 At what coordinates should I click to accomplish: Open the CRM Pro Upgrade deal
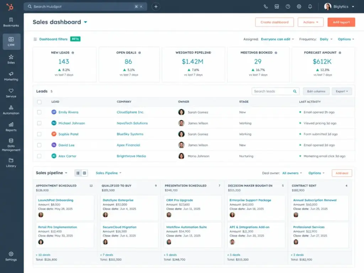click(180, 200)
